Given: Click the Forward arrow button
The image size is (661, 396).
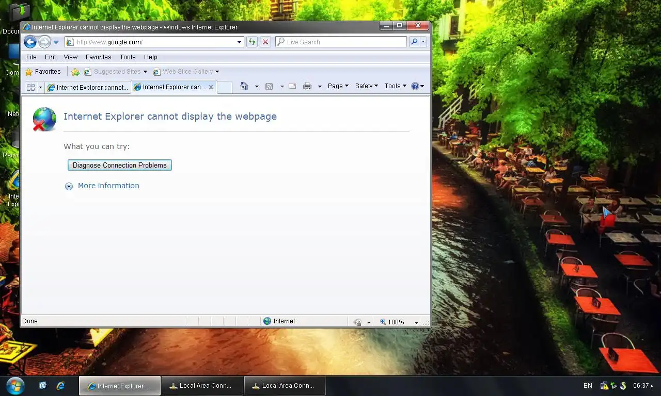Looking at the screenshot, I should 45,42.
